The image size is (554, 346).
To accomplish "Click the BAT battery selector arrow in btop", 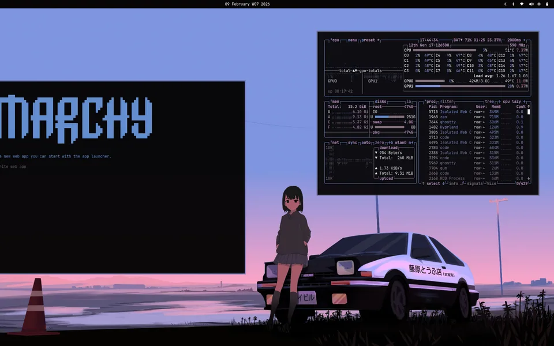I will [x=461, y=40].
